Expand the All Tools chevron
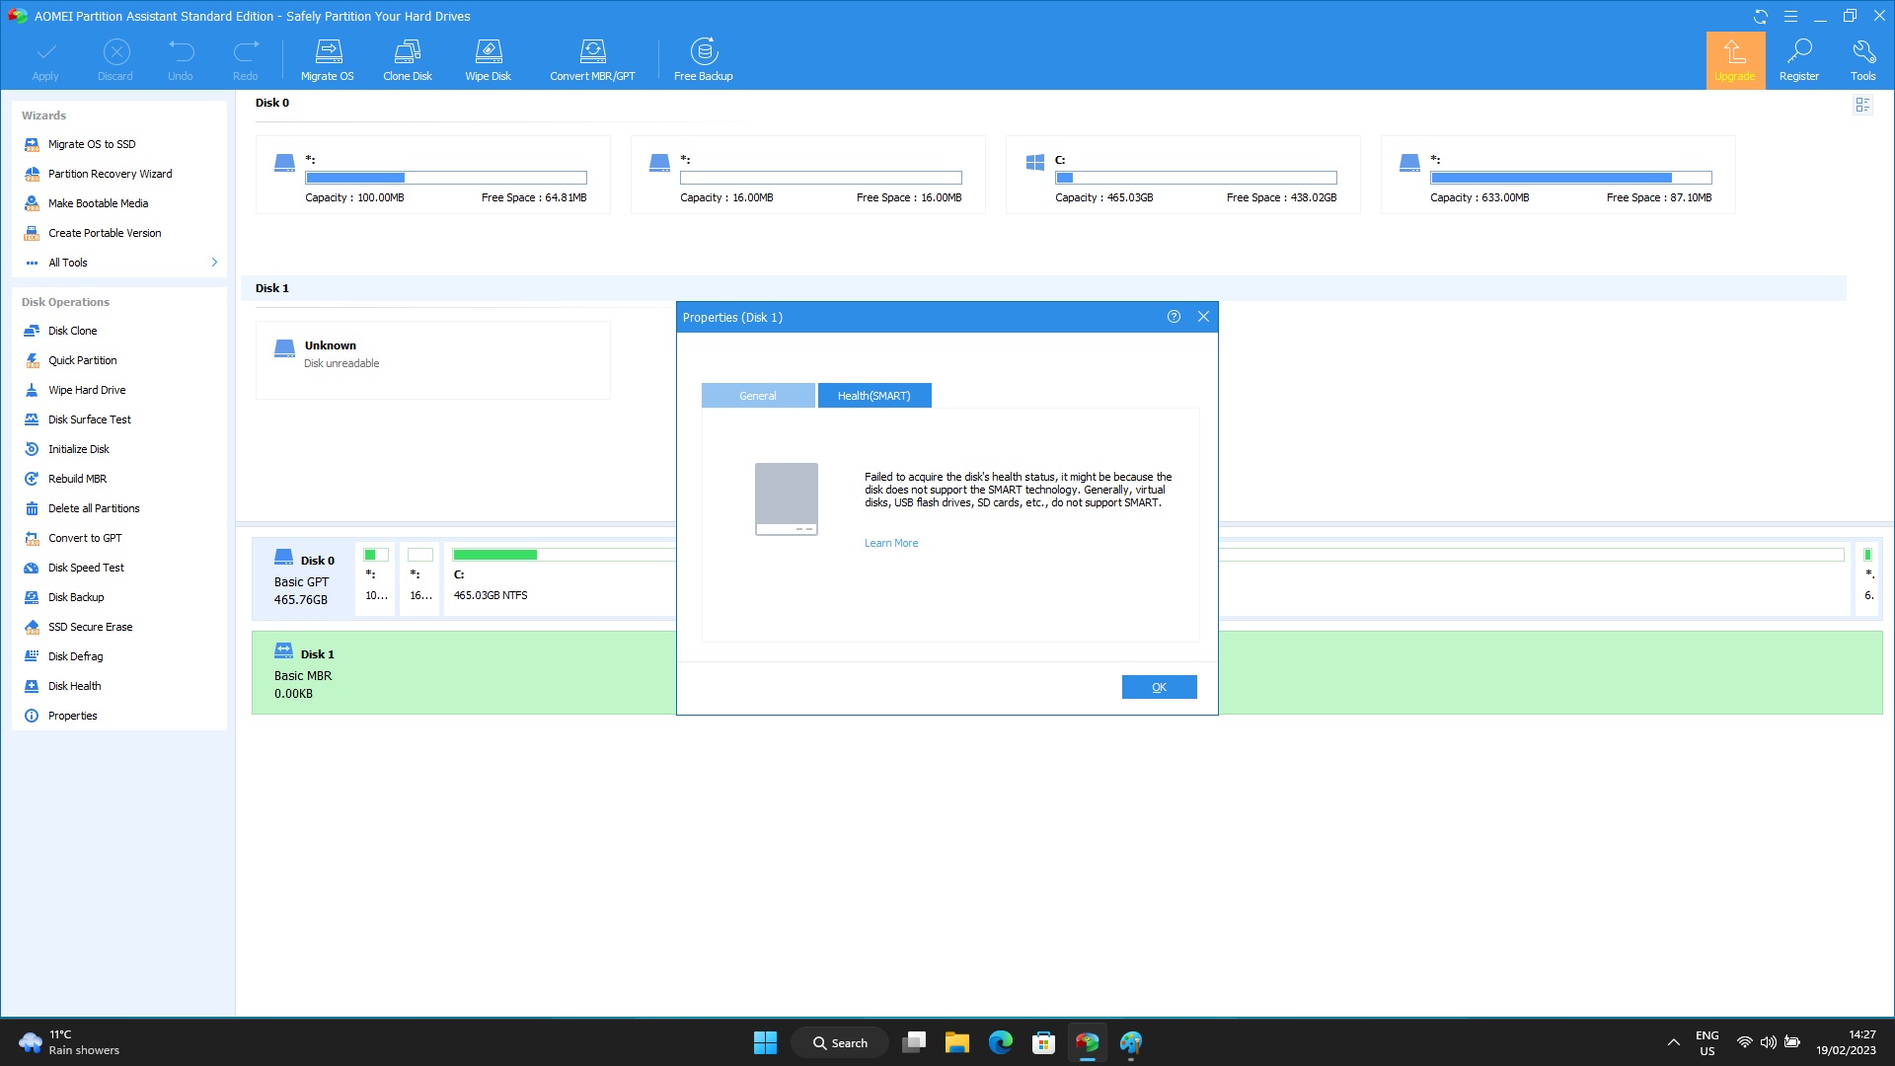This screenshot has width=1895, height=1066. click(214, 263)
